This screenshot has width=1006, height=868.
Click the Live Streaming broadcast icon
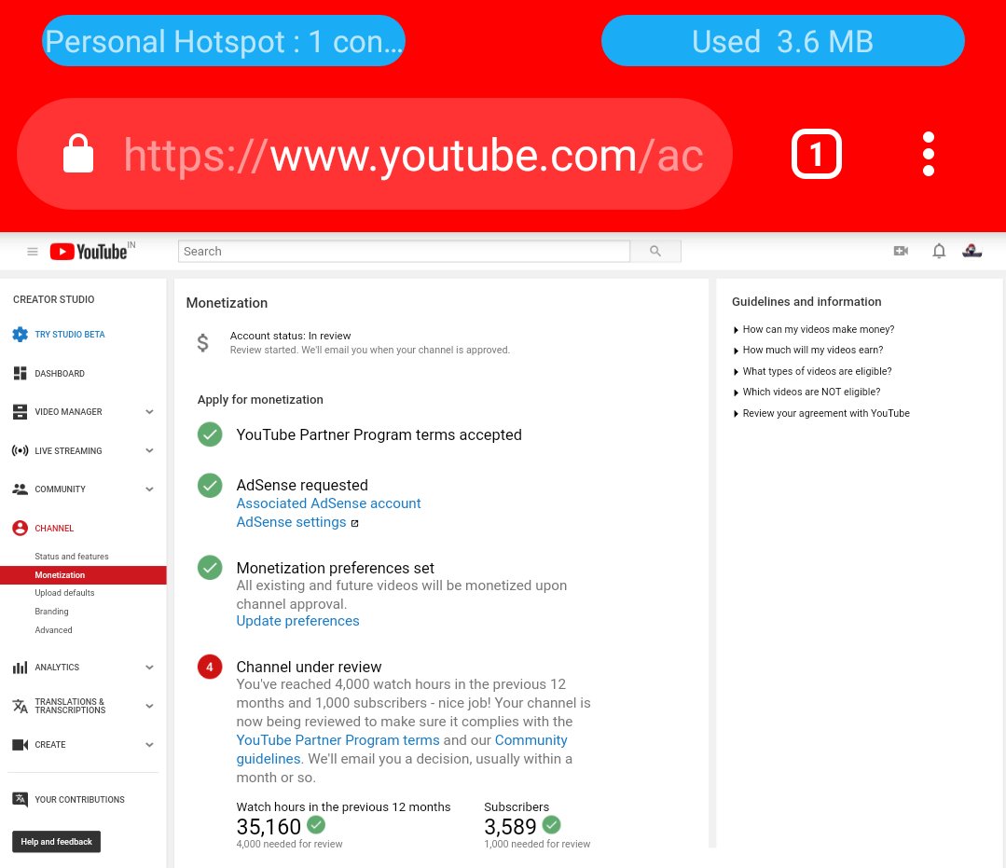click(20, 450)
